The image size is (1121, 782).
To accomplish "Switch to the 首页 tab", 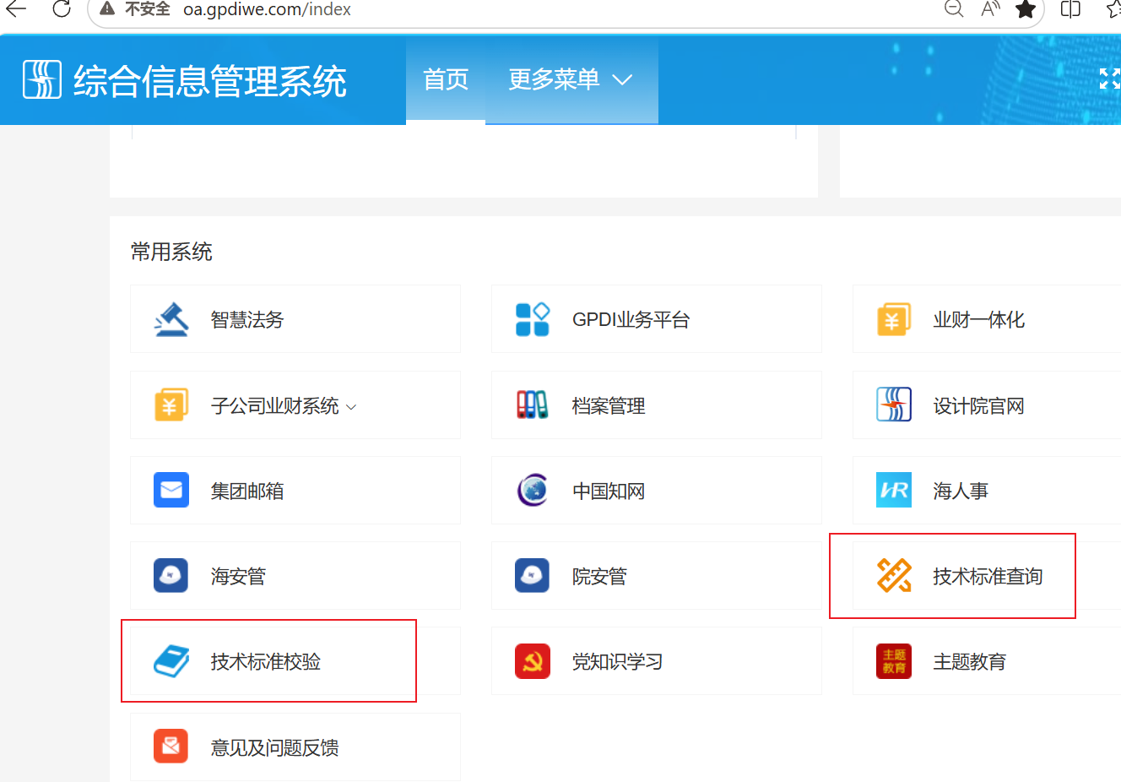I will 446,80.
